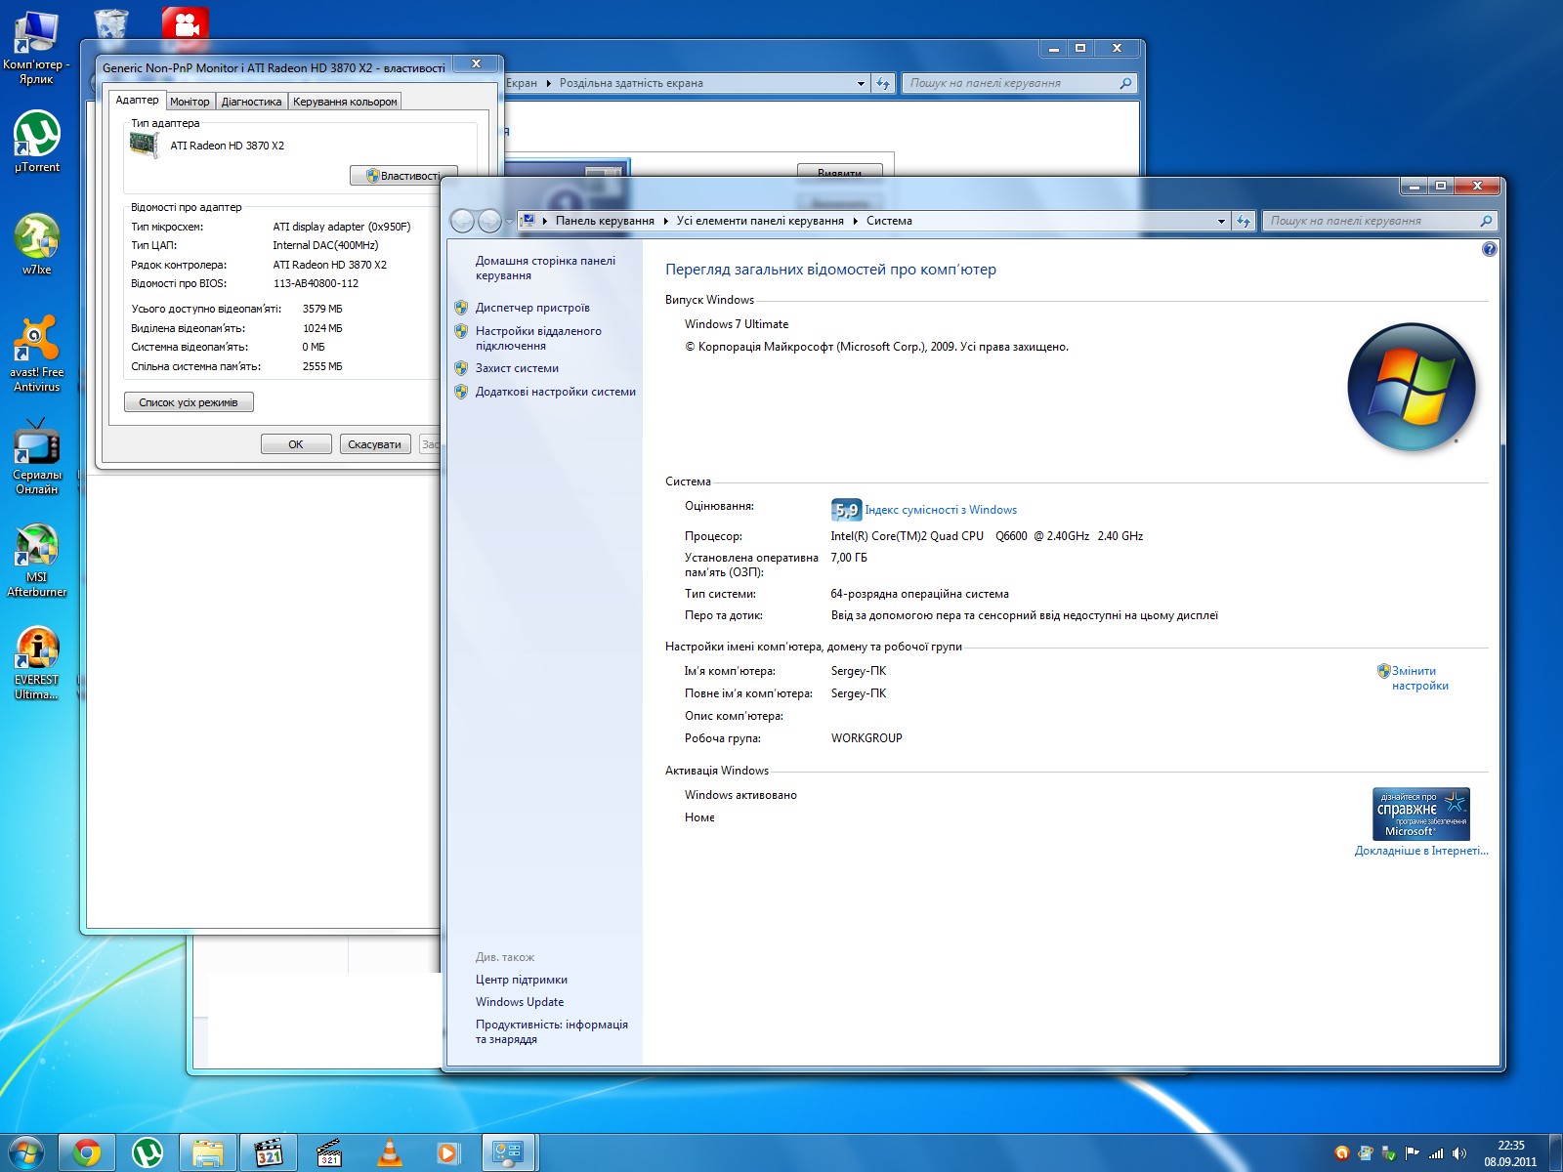
Task: Expand the screen resolution address bar dropdown
Action: pos(861,84)
